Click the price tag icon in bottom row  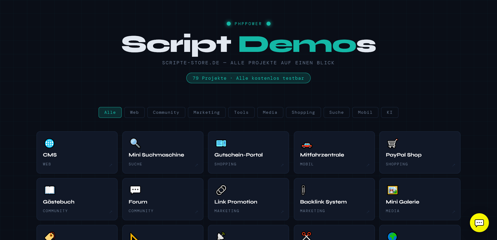(50, 236)
